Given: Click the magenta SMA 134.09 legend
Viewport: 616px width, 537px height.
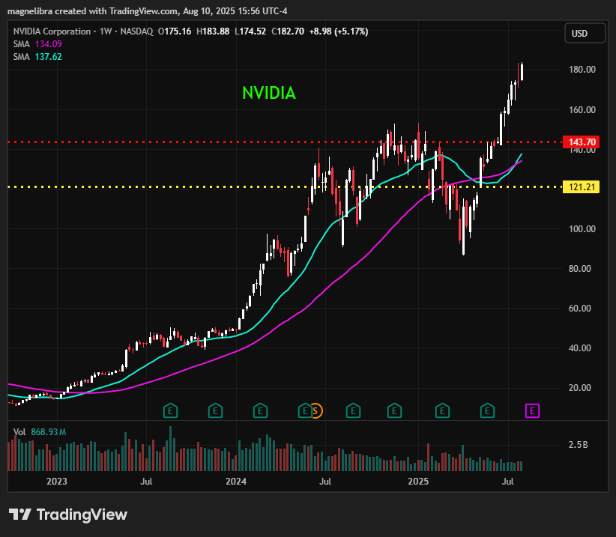Looking at the screenshot, I should coord(37,44).
